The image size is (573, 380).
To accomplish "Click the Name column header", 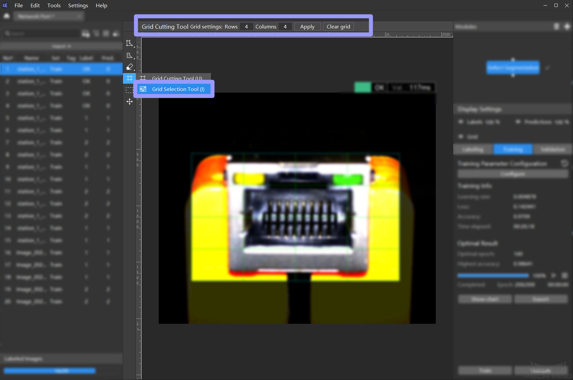I will (x=31, y=58).
